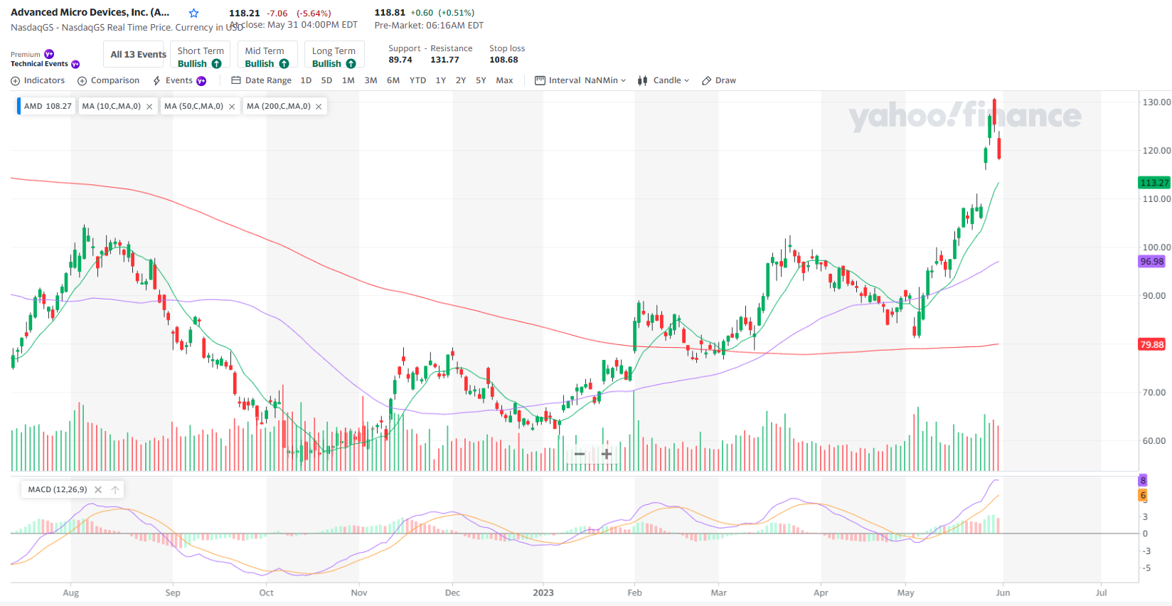Image resolution: width=1172 pixels, height=606 pixels.
Task: Move MACD panel up with arrow
Action: point(115,489)
